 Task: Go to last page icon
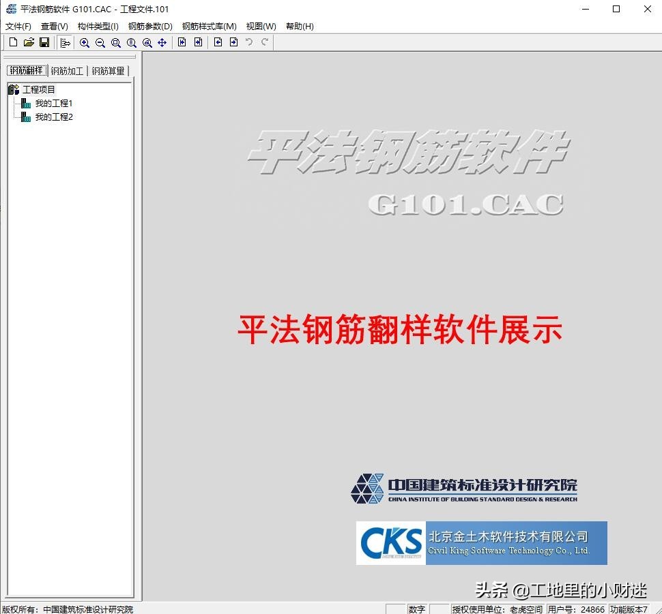tap(198, 42)
